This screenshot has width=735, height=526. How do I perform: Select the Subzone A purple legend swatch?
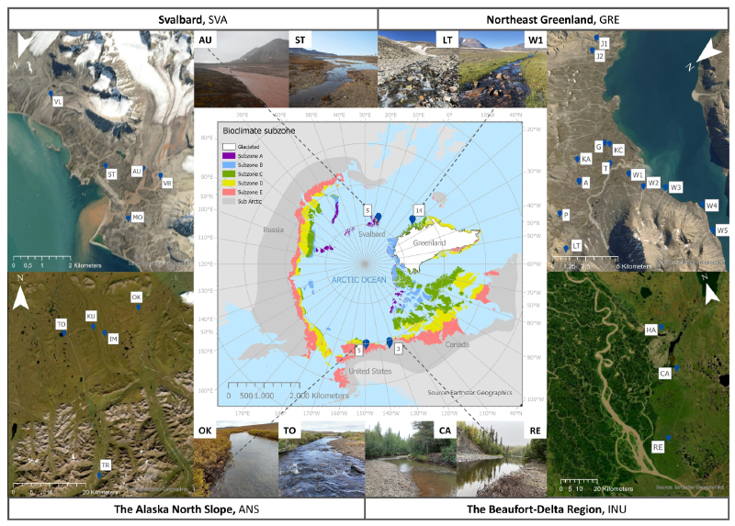coord(229,155)
